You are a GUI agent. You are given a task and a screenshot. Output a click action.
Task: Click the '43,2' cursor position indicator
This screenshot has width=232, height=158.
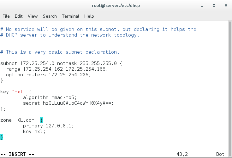pyautogui.click(x=182, y=154)
